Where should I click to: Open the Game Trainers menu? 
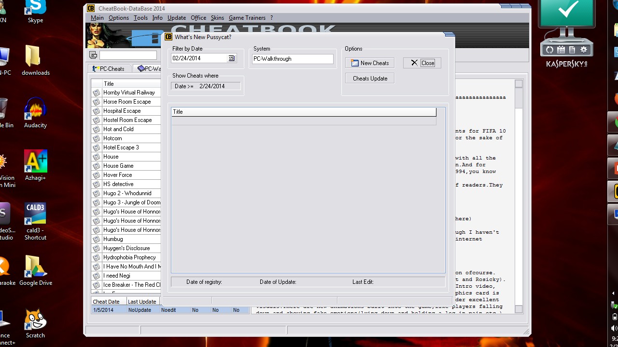[247, 18]
